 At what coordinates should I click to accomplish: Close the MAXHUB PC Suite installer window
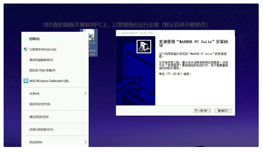click(229, 33)
